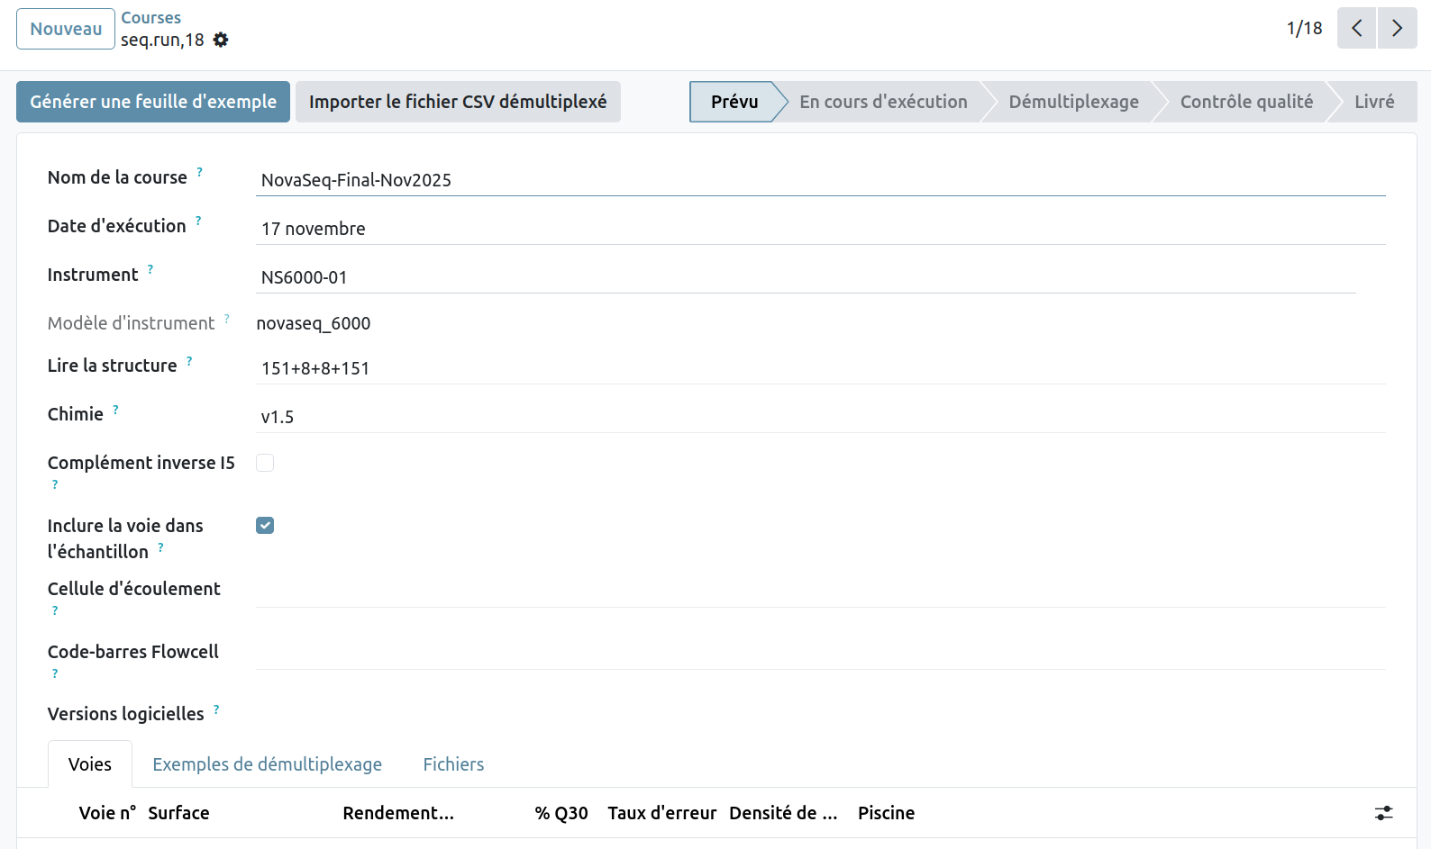Click the Code-barres Flowcell input field
1431x849 pixels.
coord(820,654)
